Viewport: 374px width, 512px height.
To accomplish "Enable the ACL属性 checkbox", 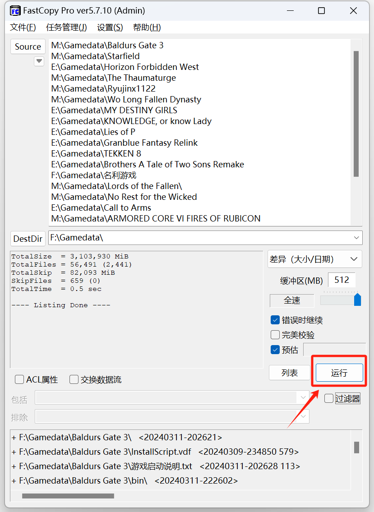I will point(19,379).
